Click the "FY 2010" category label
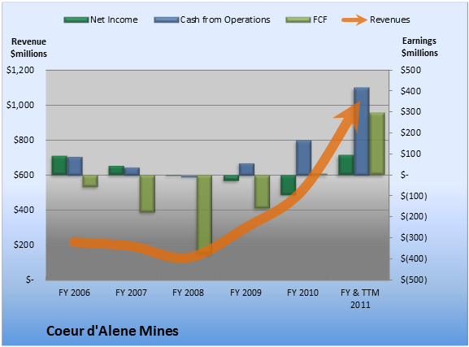469x347 pixels. [302, 293]
